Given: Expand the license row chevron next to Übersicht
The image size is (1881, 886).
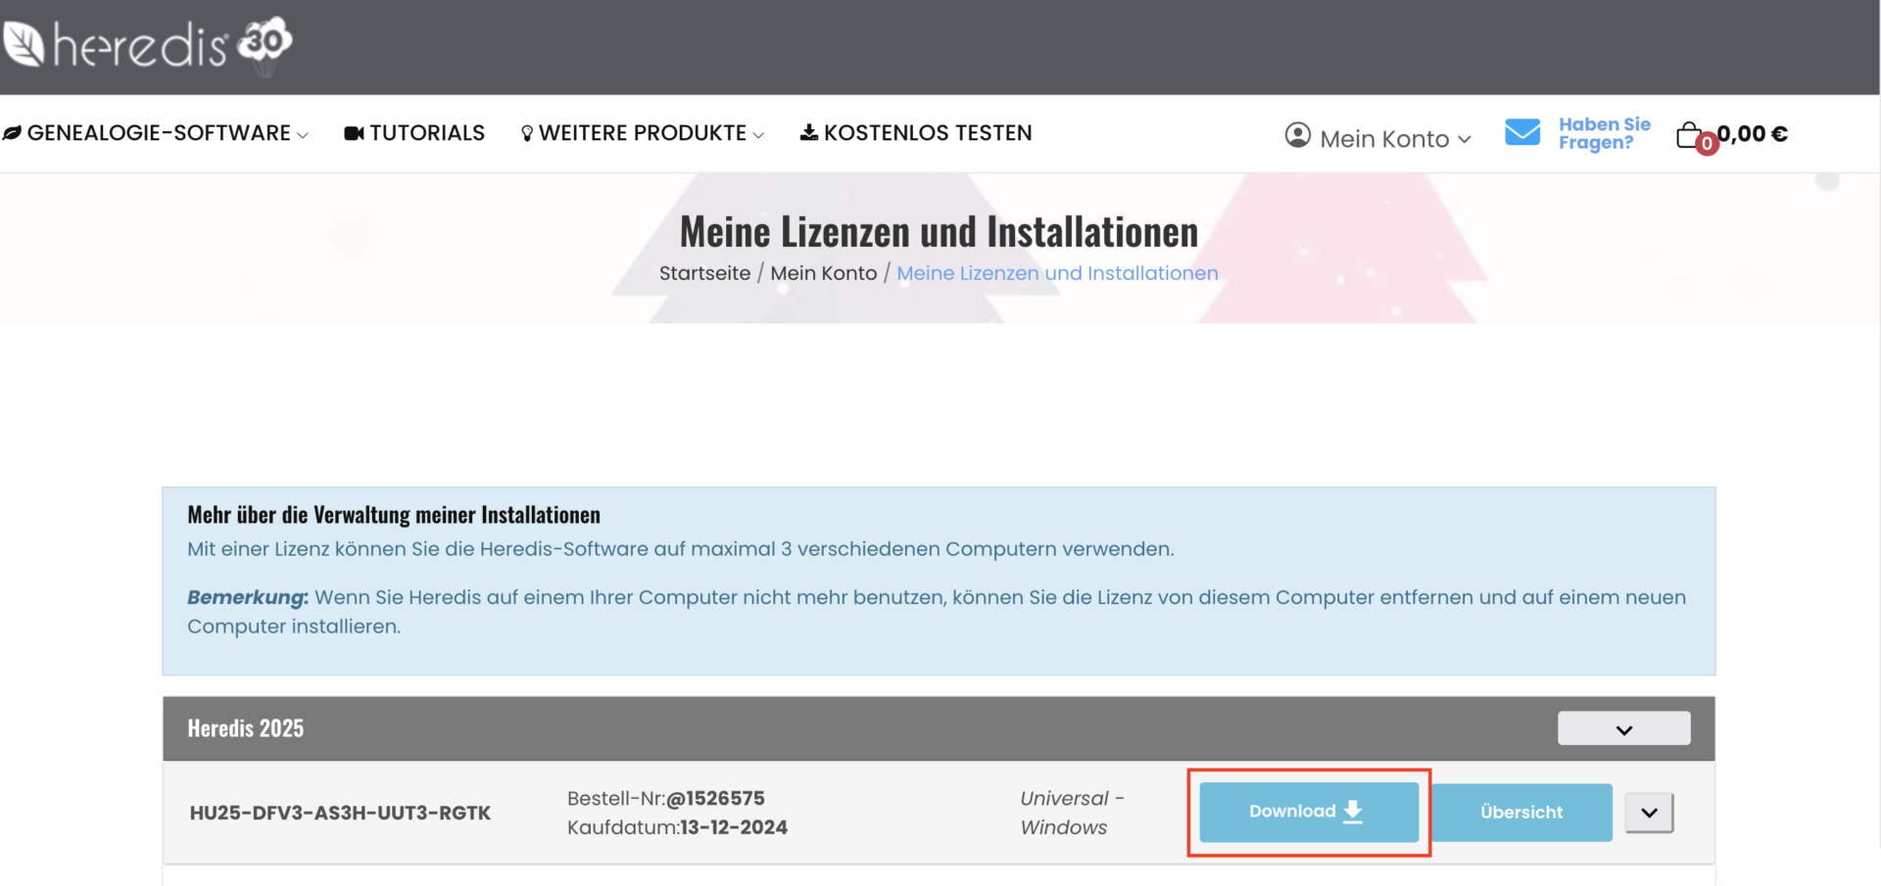Looking at the screenshot, I should (1649, 812).
